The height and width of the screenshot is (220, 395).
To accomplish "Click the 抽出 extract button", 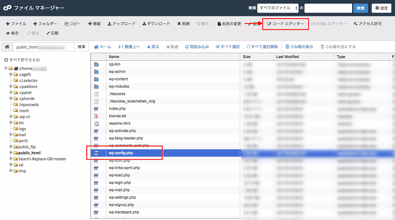I will click(33, 33).
